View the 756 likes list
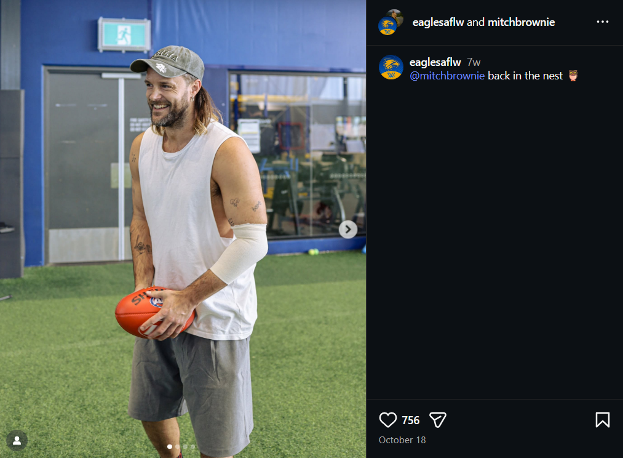This screenshot has height=458, width=623. click(x=411, y=420)
